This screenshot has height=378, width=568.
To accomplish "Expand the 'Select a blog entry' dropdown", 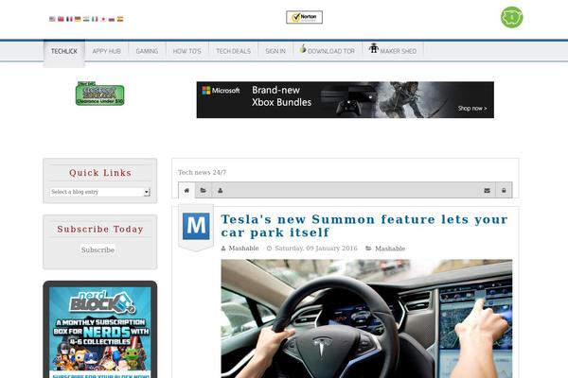I will coord(100,192).
